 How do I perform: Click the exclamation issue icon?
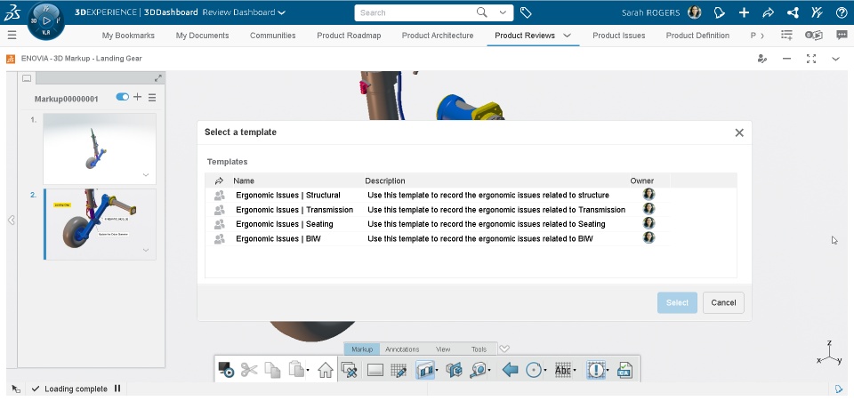pyautogui.click(x=596, y=370)
